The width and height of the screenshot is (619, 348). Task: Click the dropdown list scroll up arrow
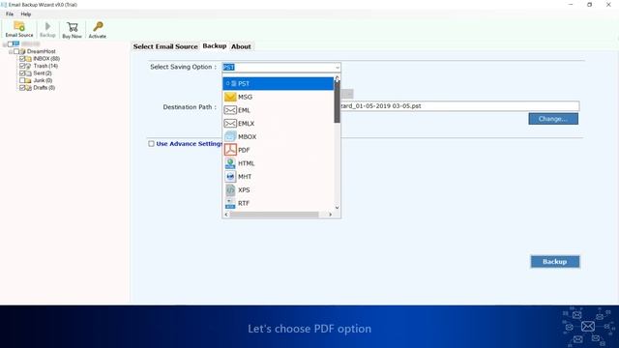337,77
